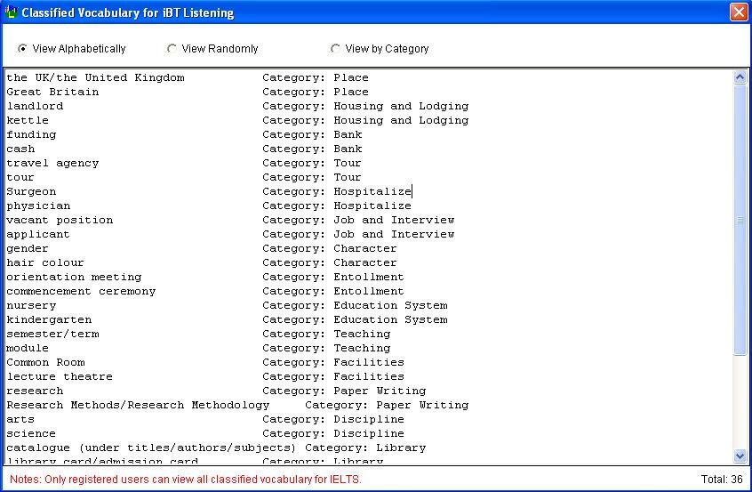Image resolution: width=752 pixels, height=492 pixels.
Task: Click the 'module' entry
Action: (x=28, y=348)
